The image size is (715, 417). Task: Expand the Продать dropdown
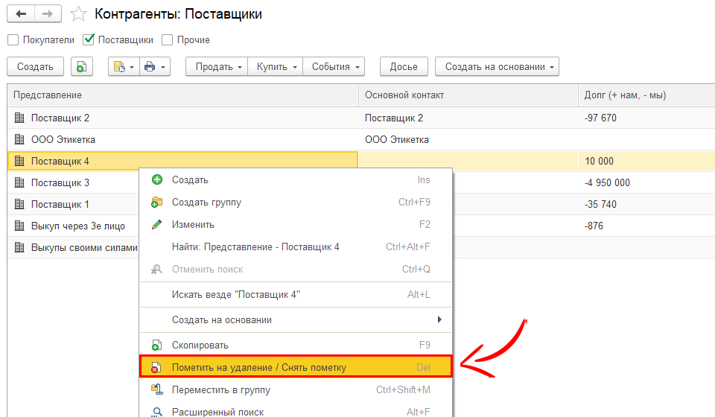pyautogui.click(x=217, y=67)
